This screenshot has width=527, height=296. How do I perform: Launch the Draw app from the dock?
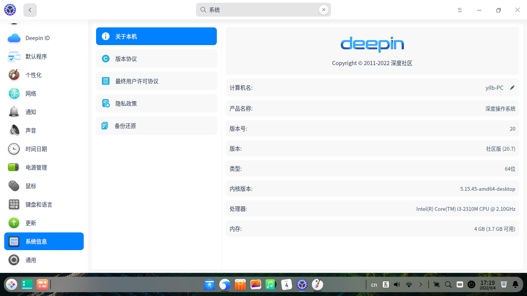(x=317, y=284)
